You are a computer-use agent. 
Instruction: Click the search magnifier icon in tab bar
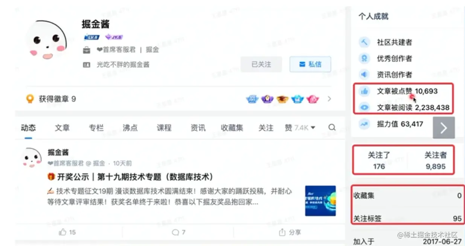(332, 128)
